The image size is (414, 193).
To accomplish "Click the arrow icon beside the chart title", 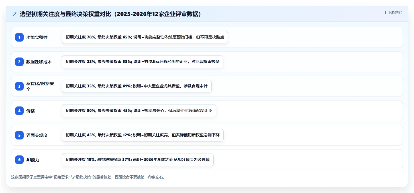I will (15, 14).
